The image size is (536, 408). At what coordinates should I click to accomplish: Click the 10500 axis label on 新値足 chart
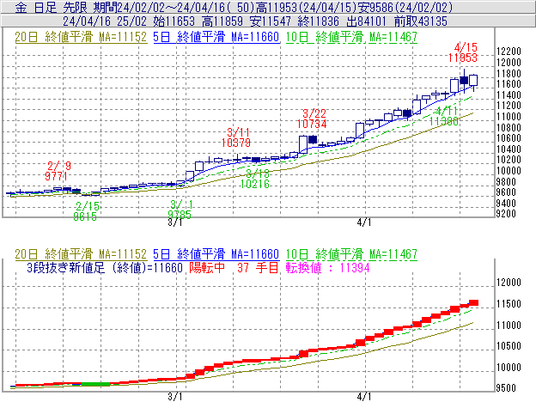pos(509,346)
